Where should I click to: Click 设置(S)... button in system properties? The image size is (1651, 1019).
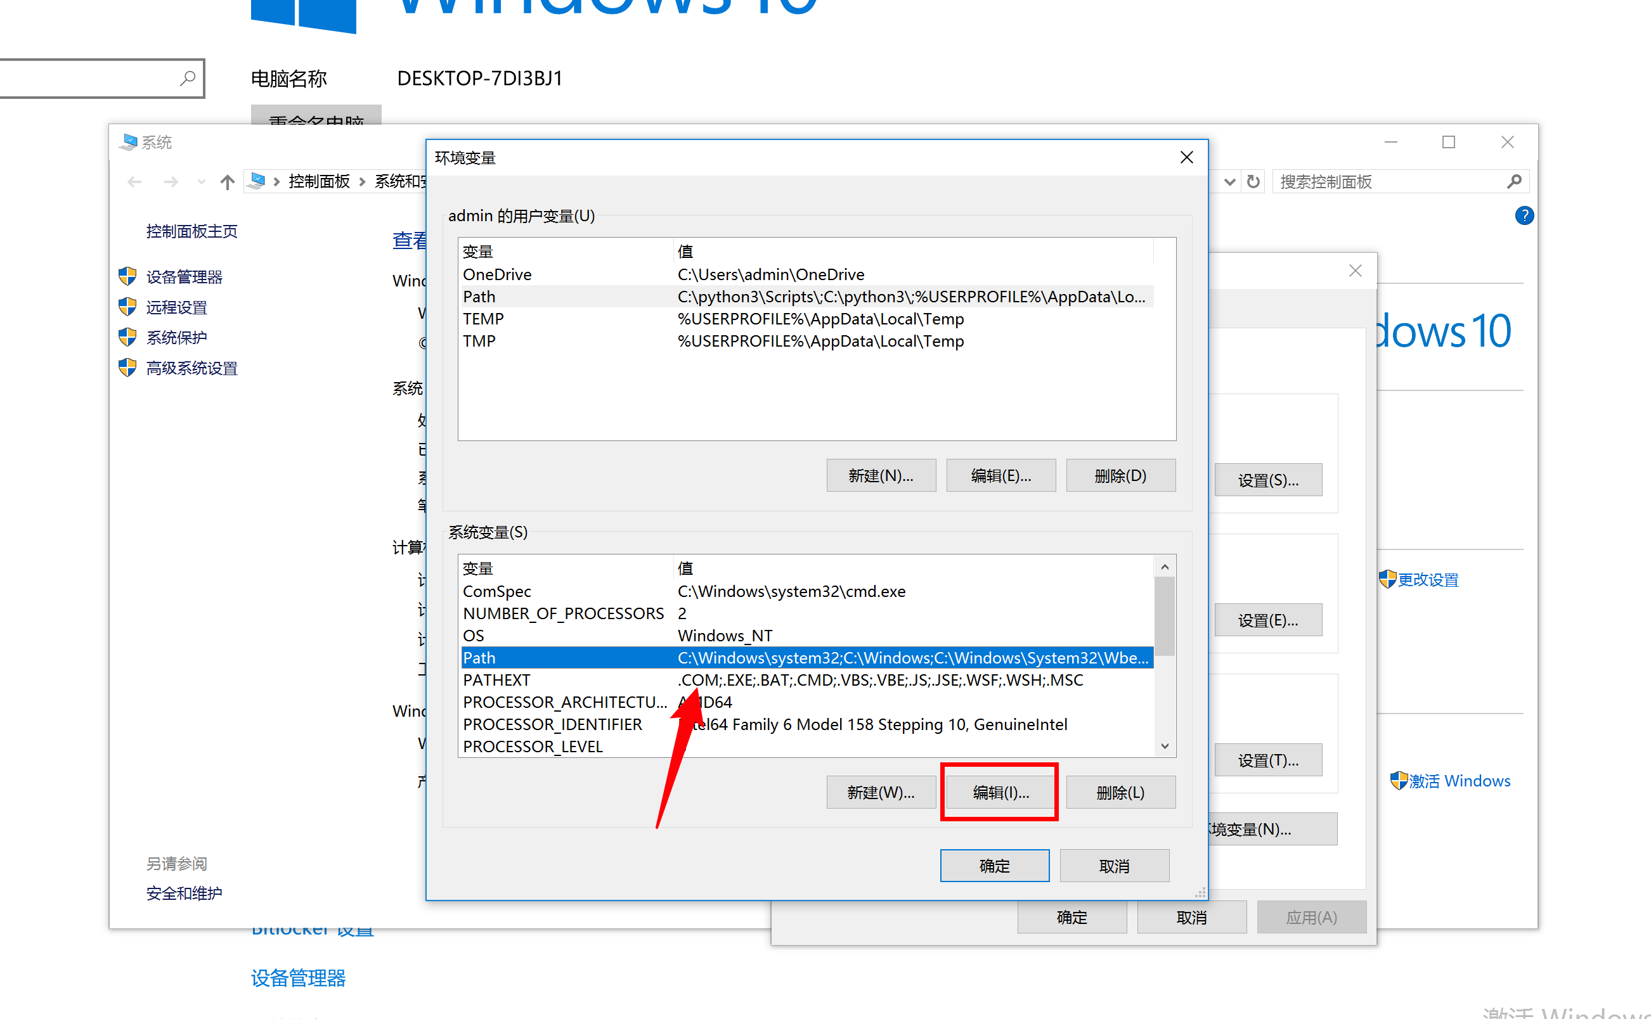pyautogui.click(x=1267, y=480)
